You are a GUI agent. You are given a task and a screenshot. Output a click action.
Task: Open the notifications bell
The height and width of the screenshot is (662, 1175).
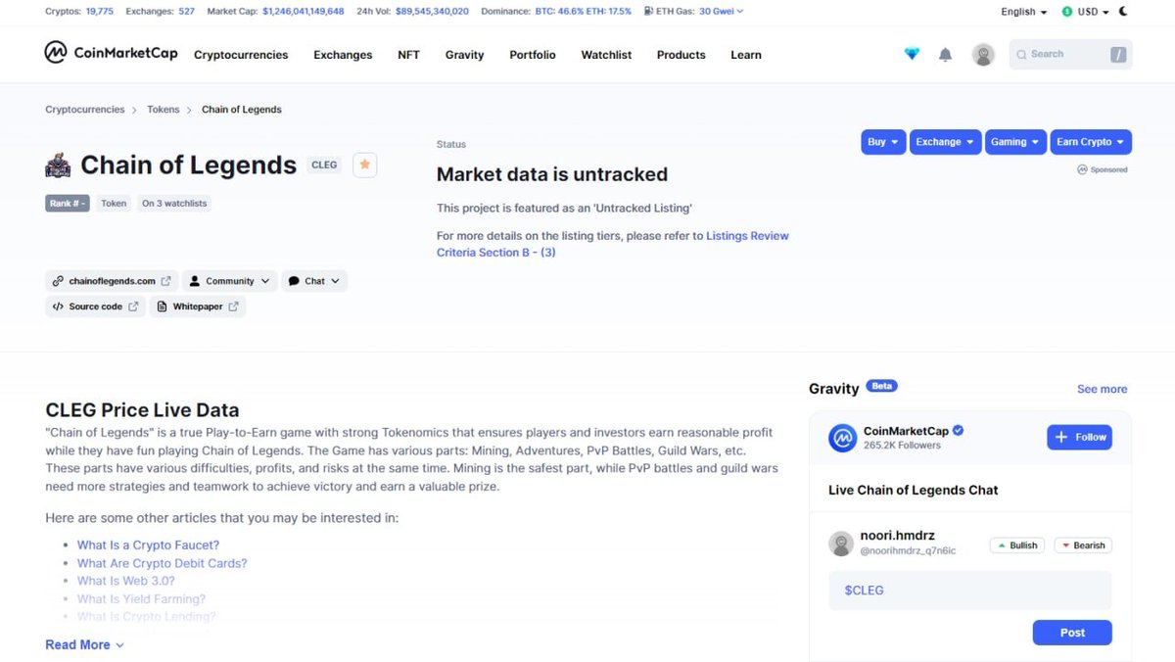click(x=945, y=55)
